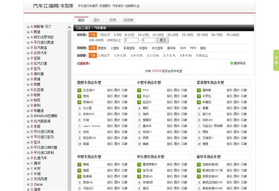Click the minimum price input field

tap(131, 40)
